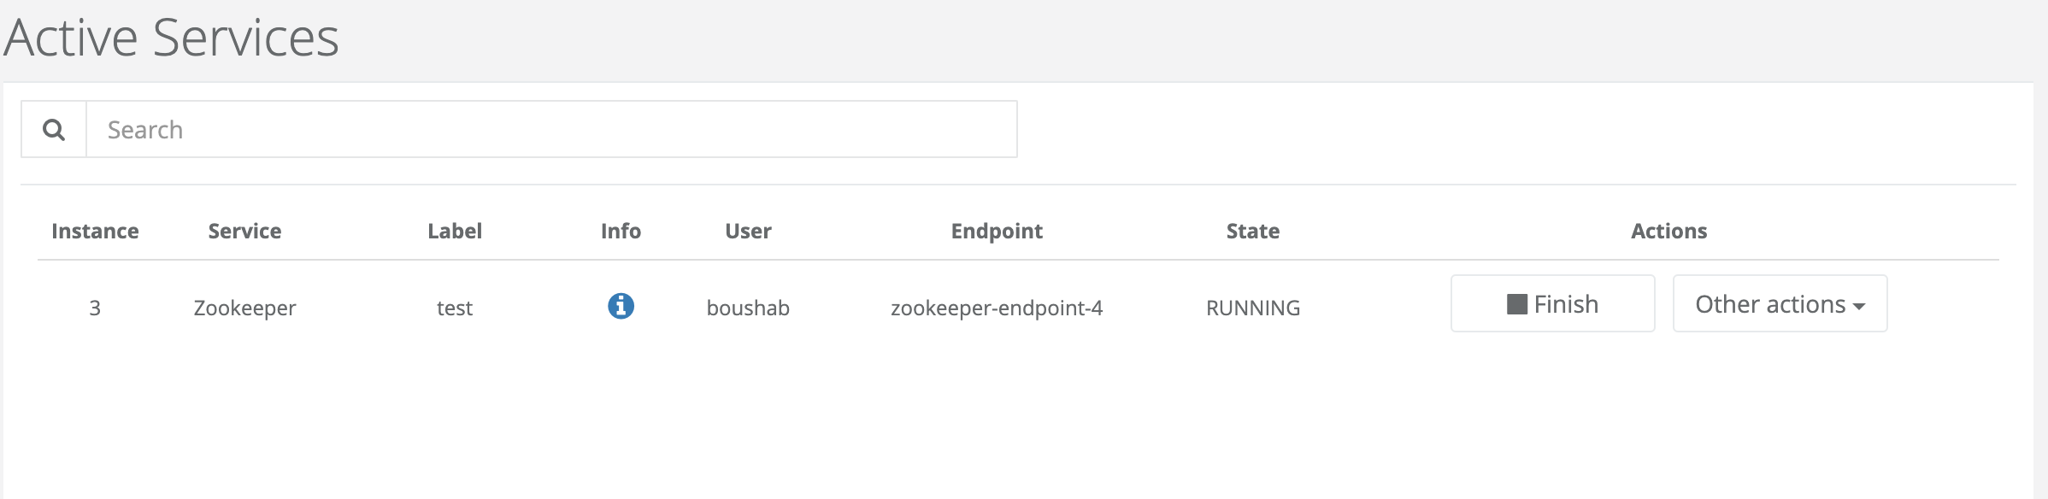Sort by the State column header
The image size is (2048, 499).
coord(1253,232)
